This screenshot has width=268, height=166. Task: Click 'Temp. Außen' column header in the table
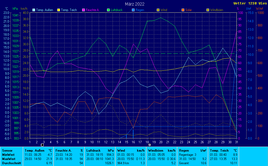pyautogui.click(x=35, y=151)
